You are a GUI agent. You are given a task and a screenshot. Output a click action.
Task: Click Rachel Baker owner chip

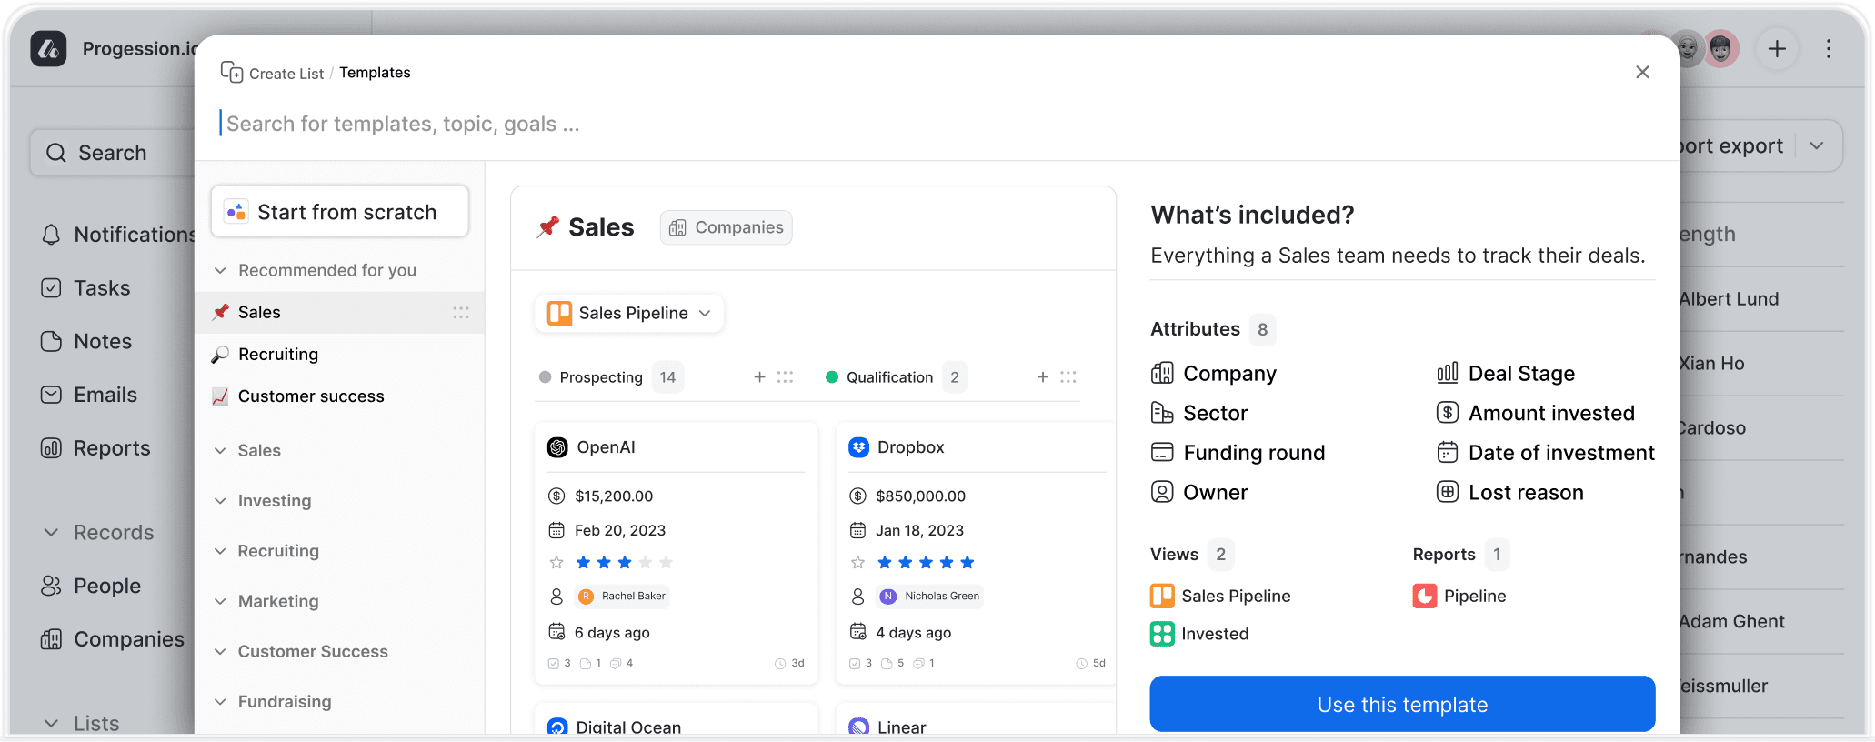point(624,597)
